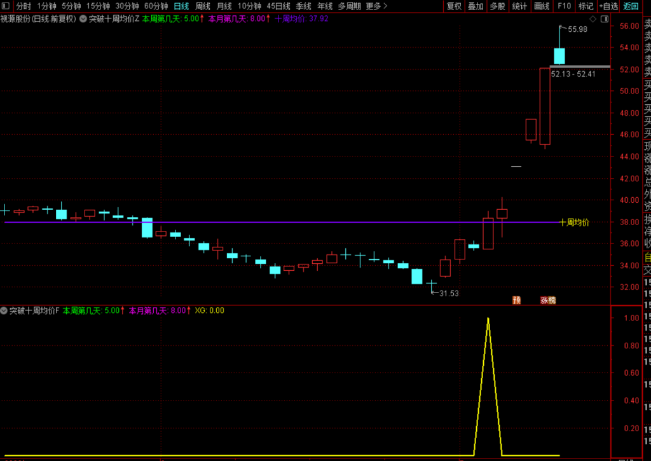Add stock via +自选 button
This screenshot has height=461, width=651.
[x=608, y=6]
